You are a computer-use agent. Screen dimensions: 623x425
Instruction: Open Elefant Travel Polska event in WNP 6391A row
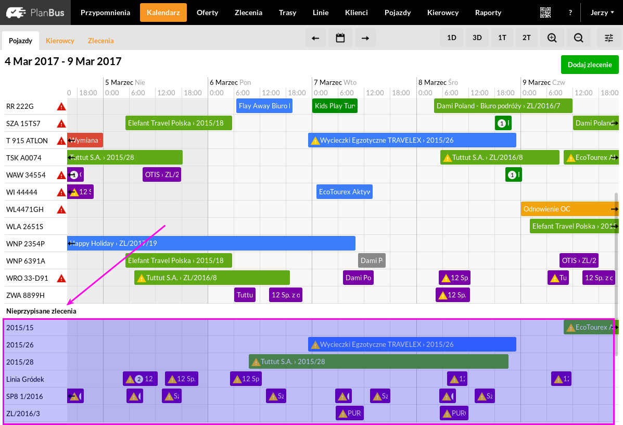[x=179, y=260]
